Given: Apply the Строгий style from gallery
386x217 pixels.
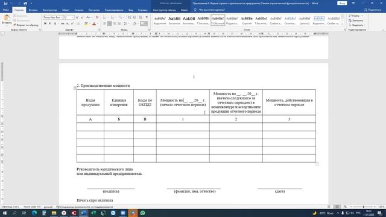Looking at the screenshot, I should 247,20.
